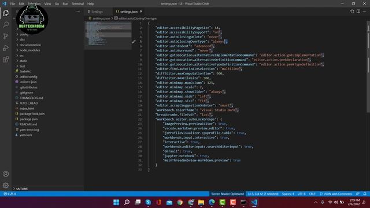The image size is (370, 208).
Task: Open editor More Actions ellipsis menu
Action: (x=365, y=12)
